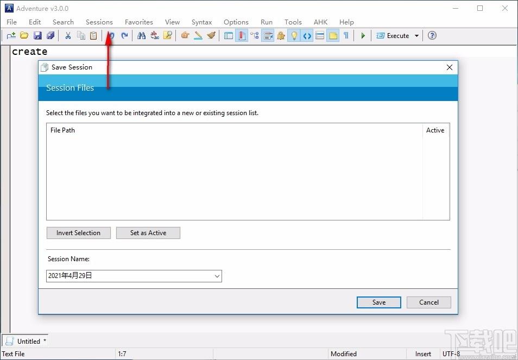Open a file via folder icon
This screenshot has height=360, width=518.
(x=24, y=35)
